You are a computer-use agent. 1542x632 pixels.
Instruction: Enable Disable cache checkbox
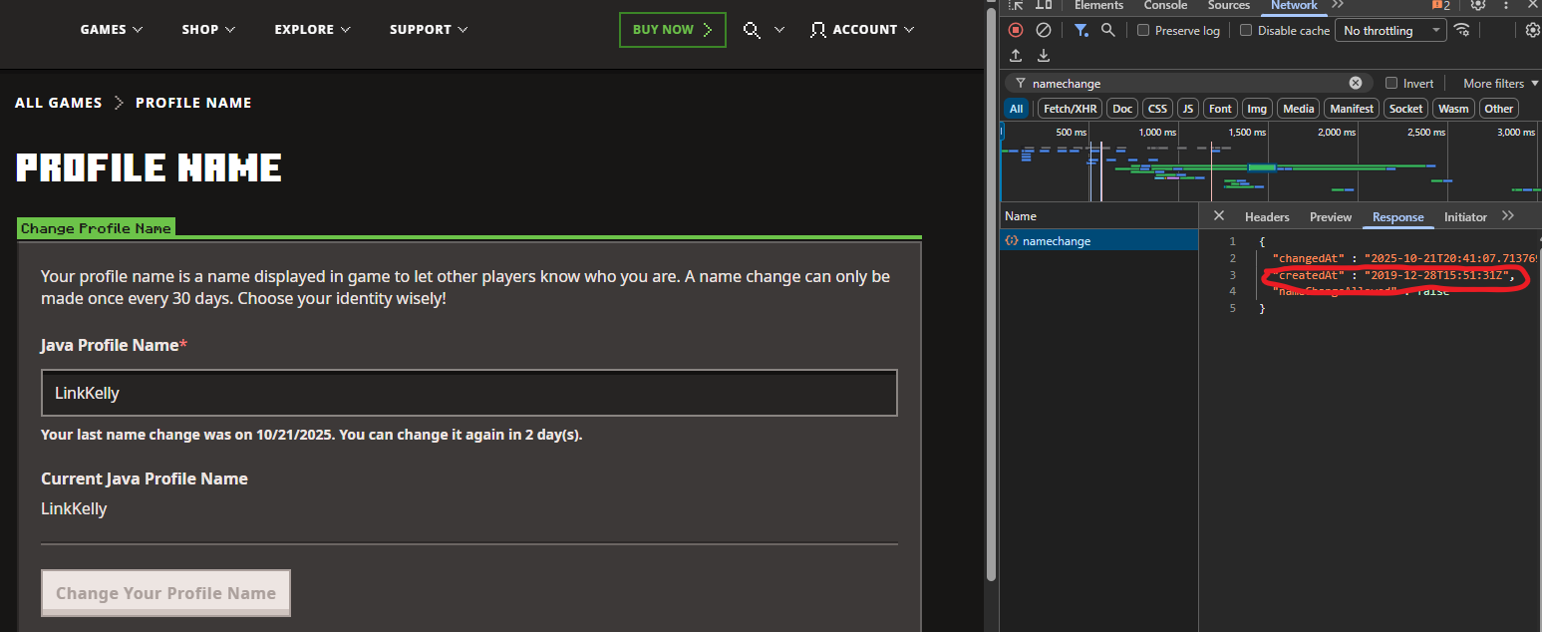click(1246, 30)
